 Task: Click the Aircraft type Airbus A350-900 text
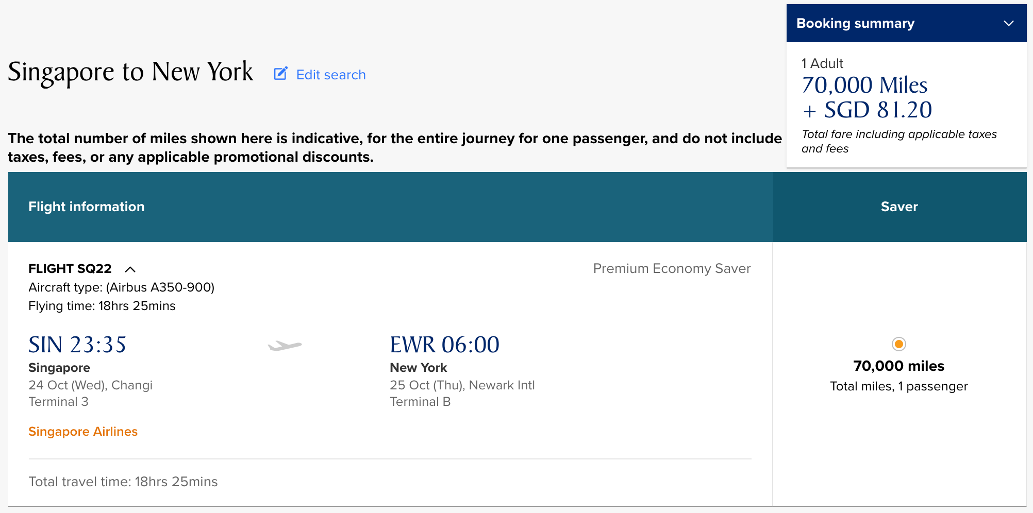coord(122,287)
